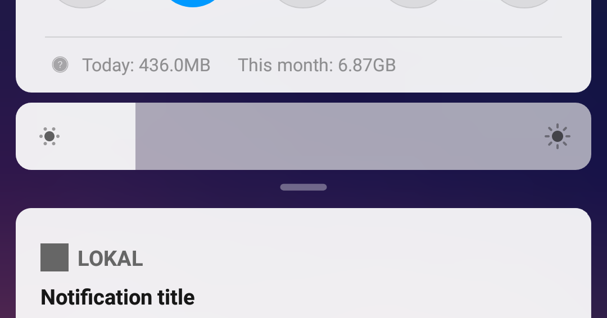Tap the data usage question-mark help icon
607x318 pixels.
(x=60, y=64)
